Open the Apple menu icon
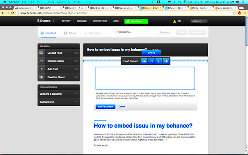Screen dimensions: 248x155 [5, 2]
